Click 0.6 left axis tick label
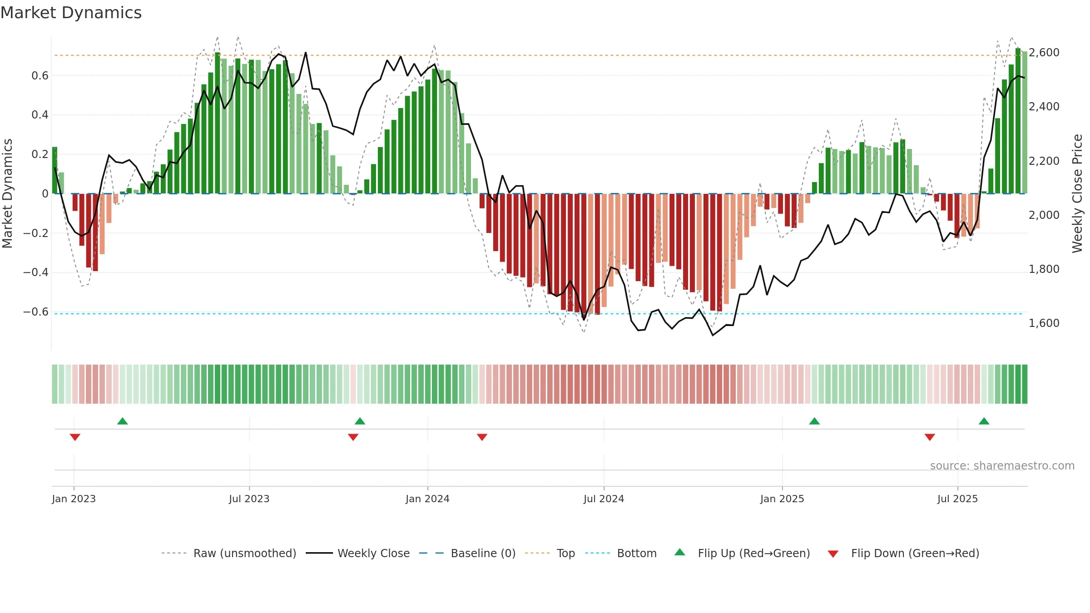 pyautogui.click(x=40, y=75)
